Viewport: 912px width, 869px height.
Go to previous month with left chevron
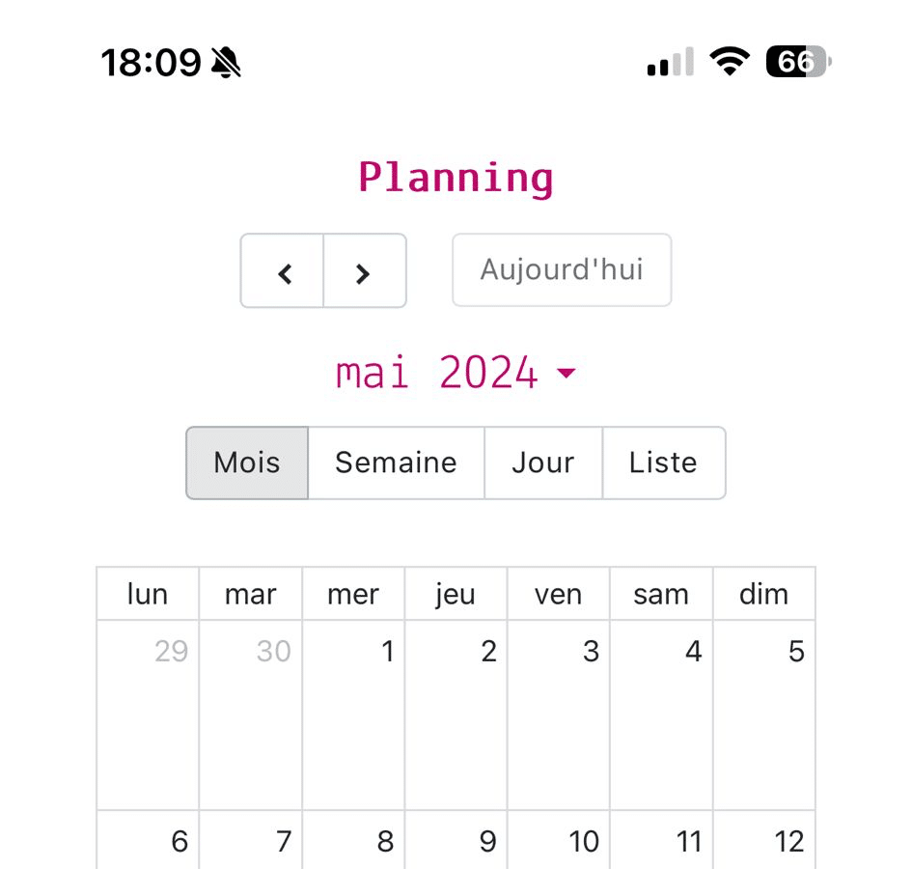(283, 271)
